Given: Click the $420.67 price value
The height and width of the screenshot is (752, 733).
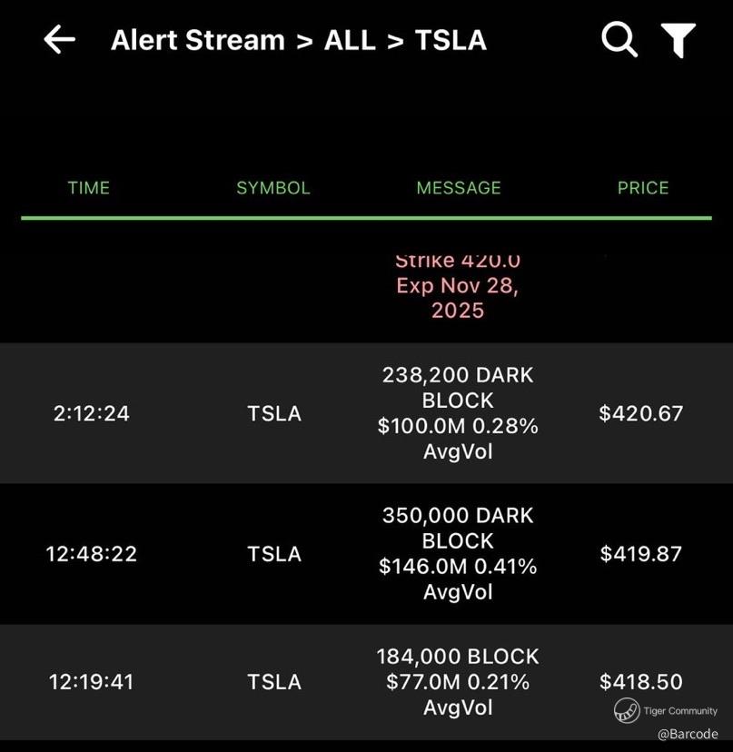Looking at the screenshot, I should tap(640, 413).
